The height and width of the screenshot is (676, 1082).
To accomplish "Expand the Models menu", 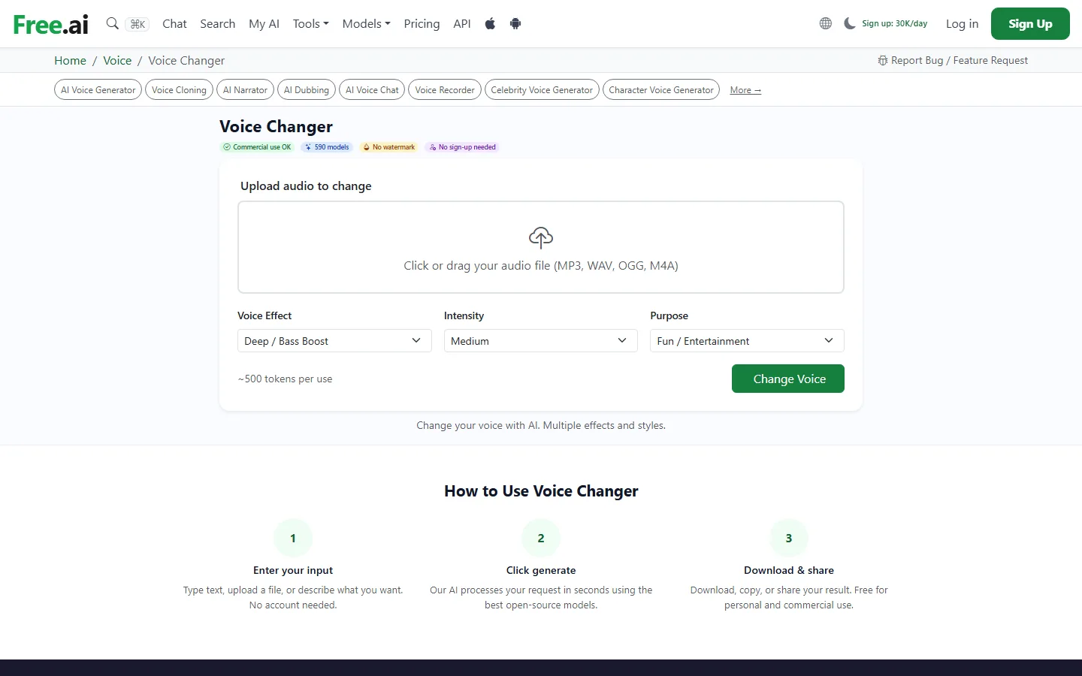I will tap(366, 23).
